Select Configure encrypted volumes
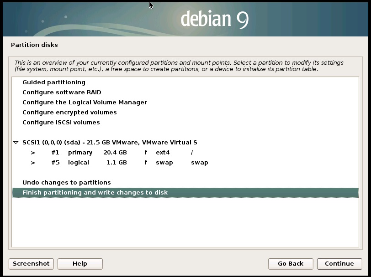This screenshot has height=277, width=371. pos(69,113)
